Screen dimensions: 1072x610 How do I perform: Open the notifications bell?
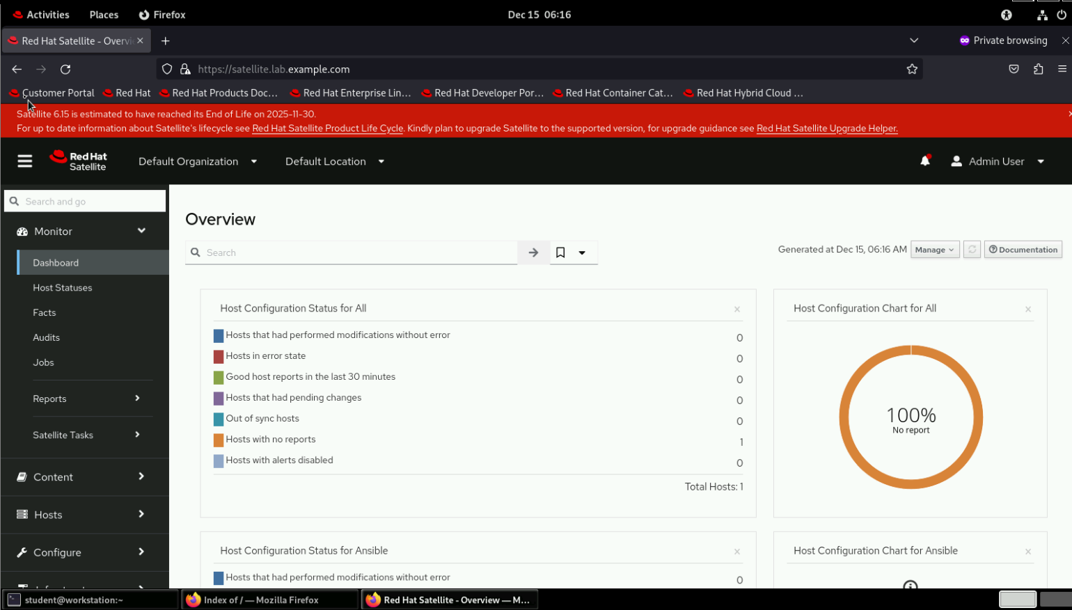point(925,161)
